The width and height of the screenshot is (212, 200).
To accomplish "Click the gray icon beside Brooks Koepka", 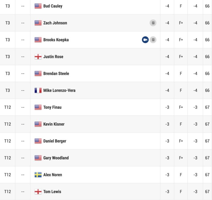I will [x=153, y=40].
